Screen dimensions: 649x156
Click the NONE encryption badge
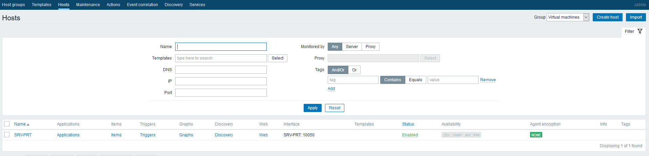[536, 135]
